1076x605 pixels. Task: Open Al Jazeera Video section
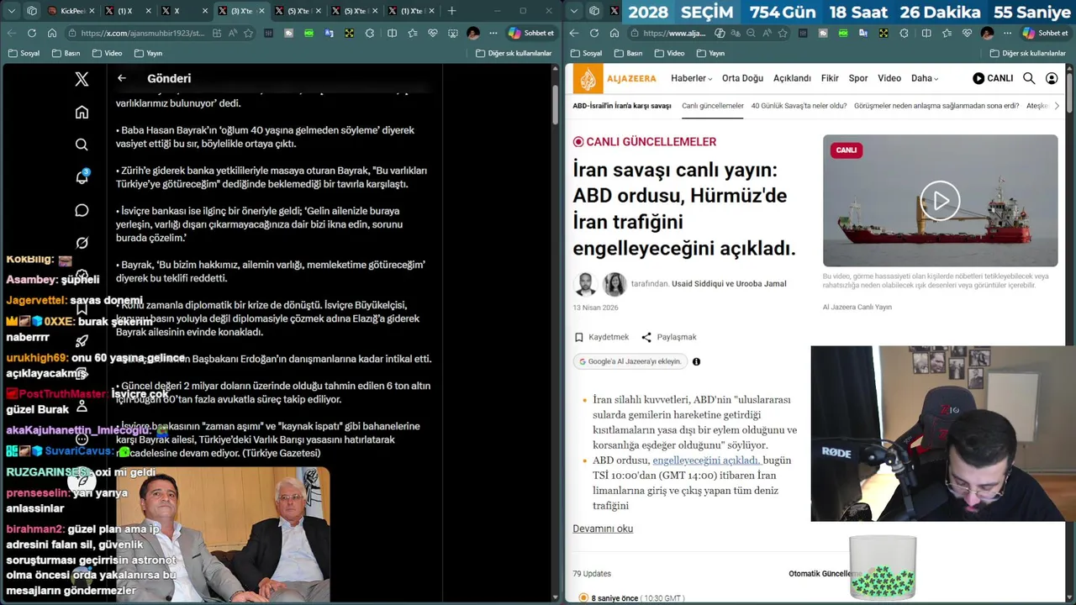point(889,78)
